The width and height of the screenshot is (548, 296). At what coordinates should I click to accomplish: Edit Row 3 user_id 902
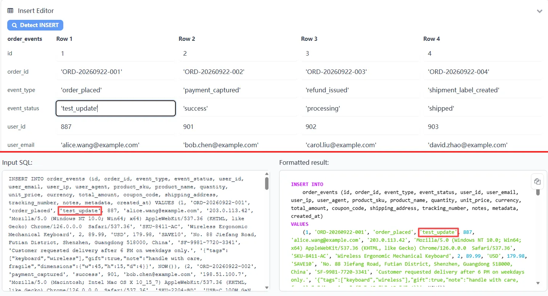coord(361,127)
